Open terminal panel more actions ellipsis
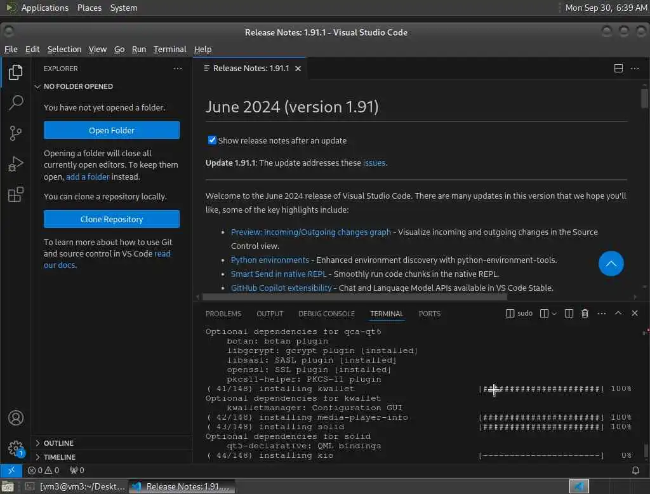The image size is (650, 494). [x=602, y=313]
